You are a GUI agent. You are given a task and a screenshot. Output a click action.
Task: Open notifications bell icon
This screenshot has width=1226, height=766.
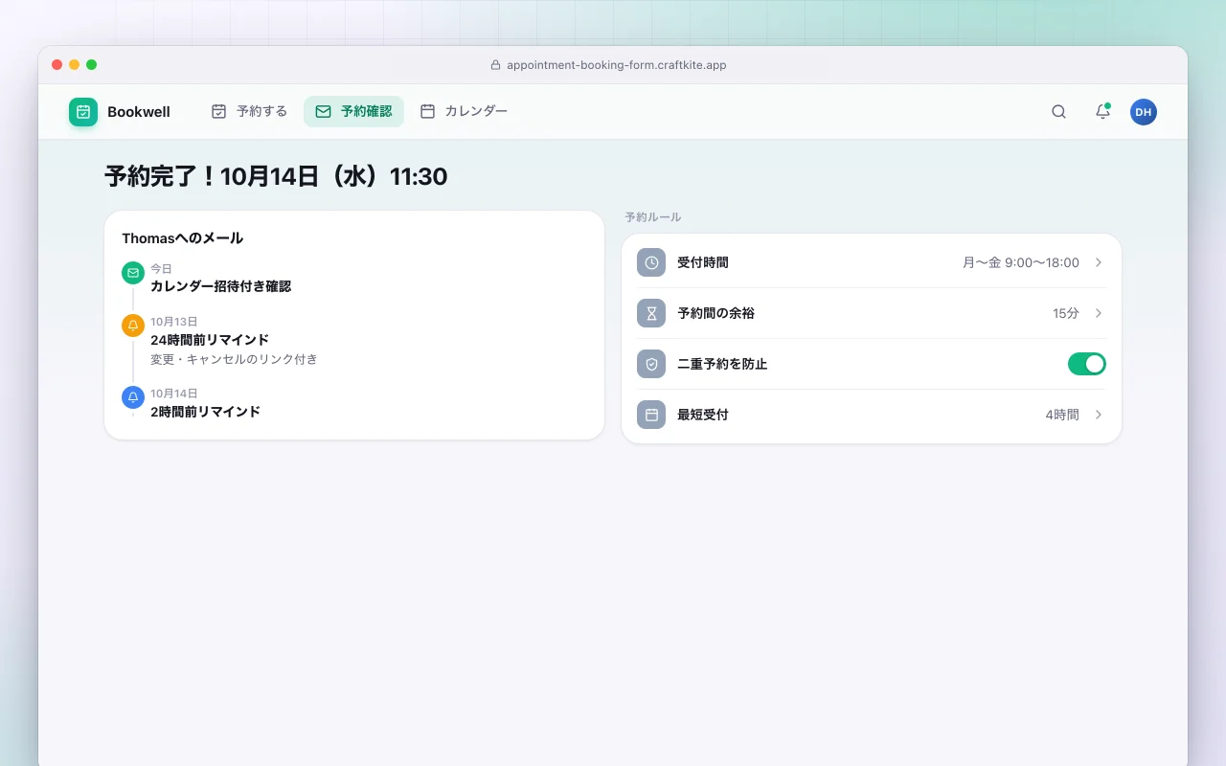(x=1102, y=112)
